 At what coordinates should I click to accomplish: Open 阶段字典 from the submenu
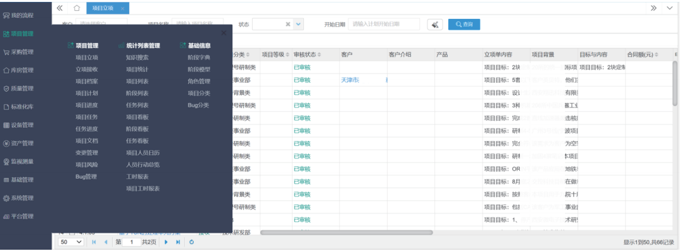coord(199,58)
